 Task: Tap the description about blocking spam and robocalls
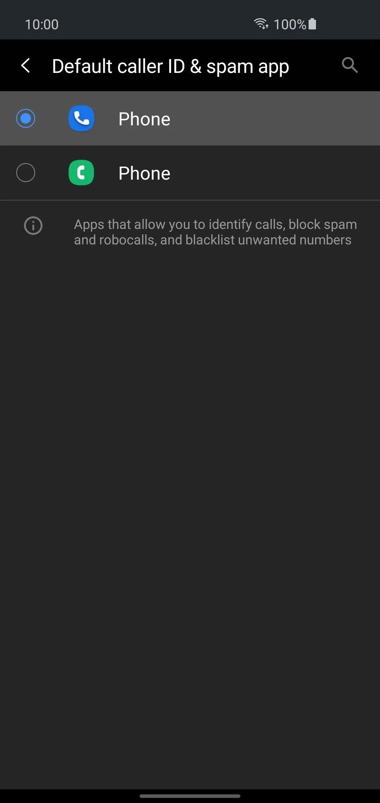215,232
